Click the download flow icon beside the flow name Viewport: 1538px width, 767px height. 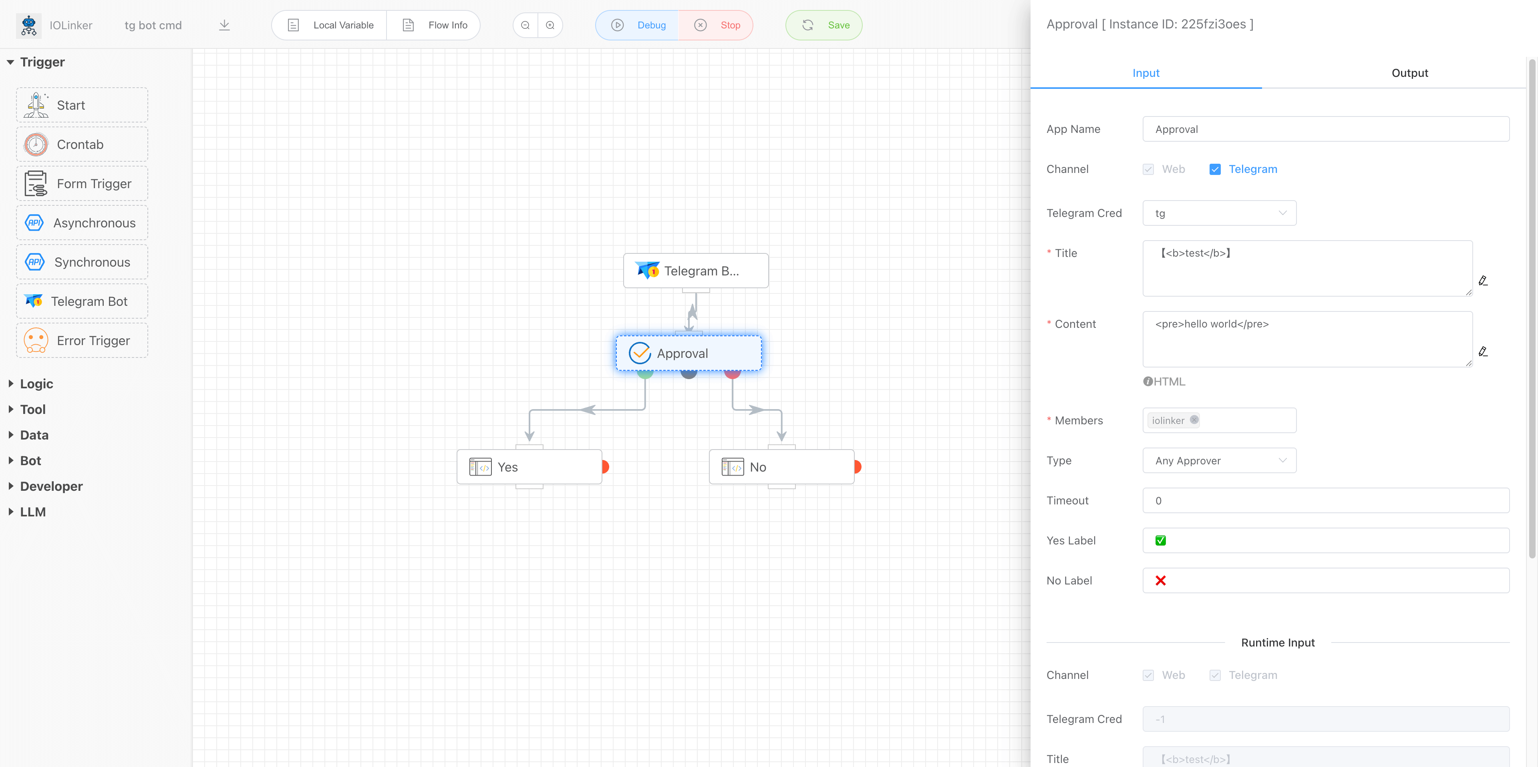[224, 25]
